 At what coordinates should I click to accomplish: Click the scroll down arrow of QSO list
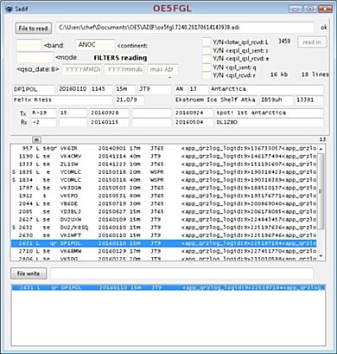(321, 256)
